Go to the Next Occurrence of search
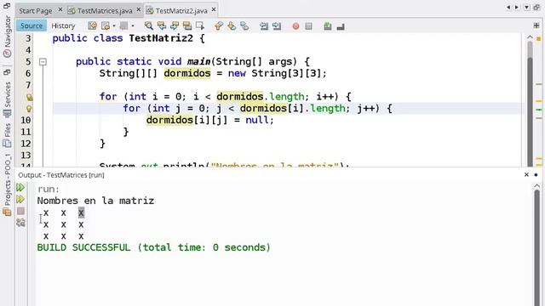This screenshot has height=306, width=545. coord(175,25)
